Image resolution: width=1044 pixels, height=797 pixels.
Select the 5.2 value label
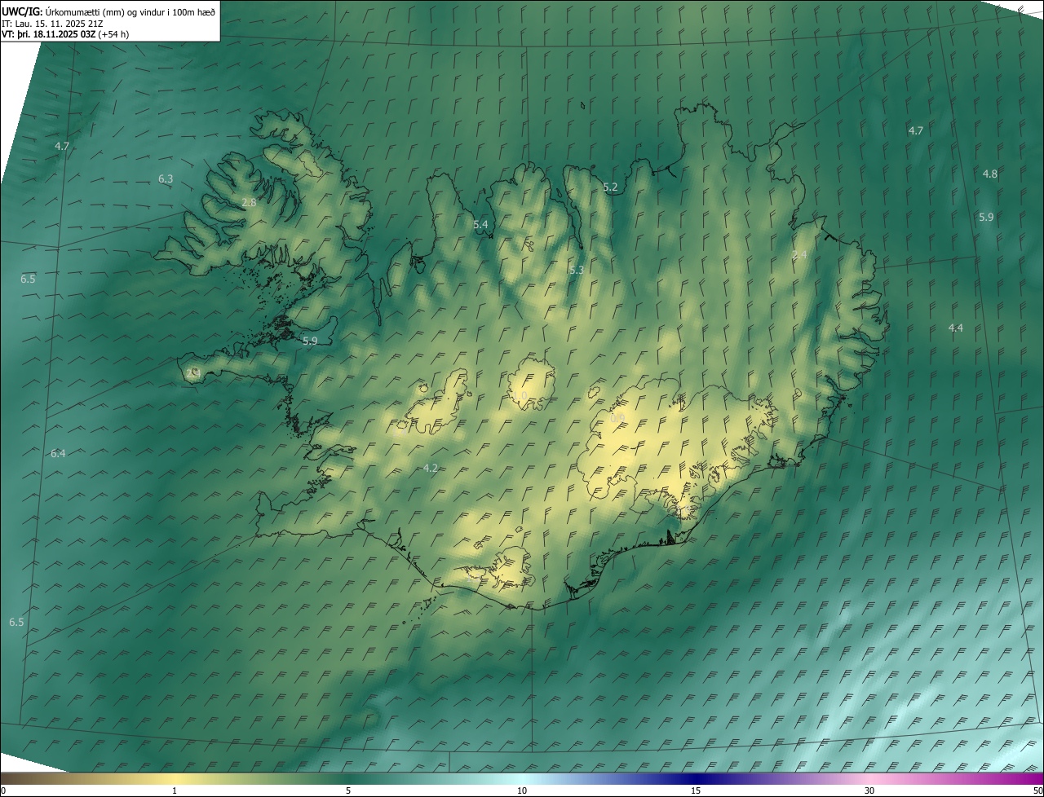[610, 187]
